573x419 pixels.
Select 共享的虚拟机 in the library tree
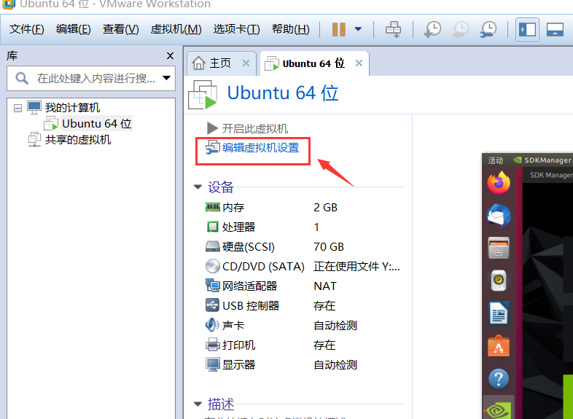tap(78, 140)
